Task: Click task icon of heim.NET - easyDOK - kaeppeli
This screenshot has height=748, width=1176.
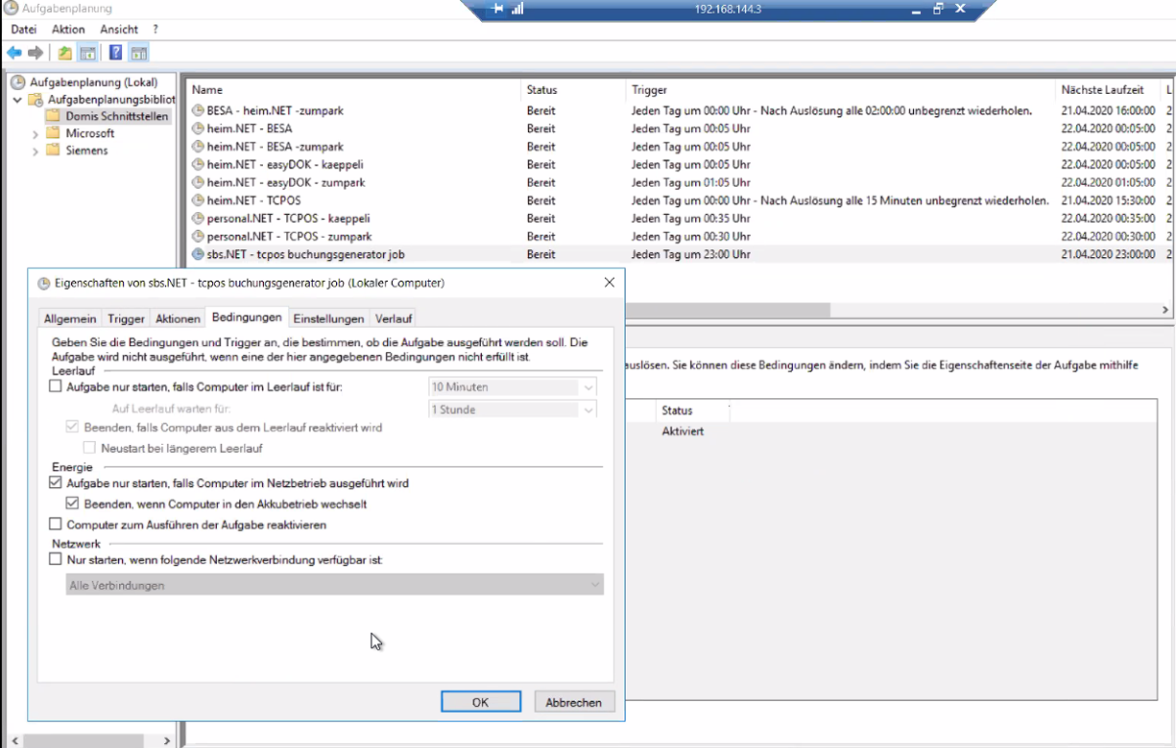Action: tap(199, 165)
